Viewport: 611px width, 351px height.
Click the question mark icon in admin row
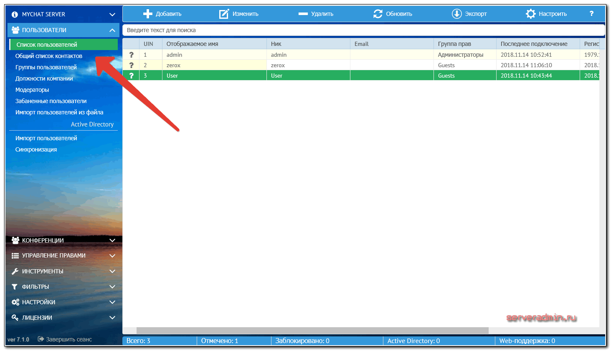131,55
